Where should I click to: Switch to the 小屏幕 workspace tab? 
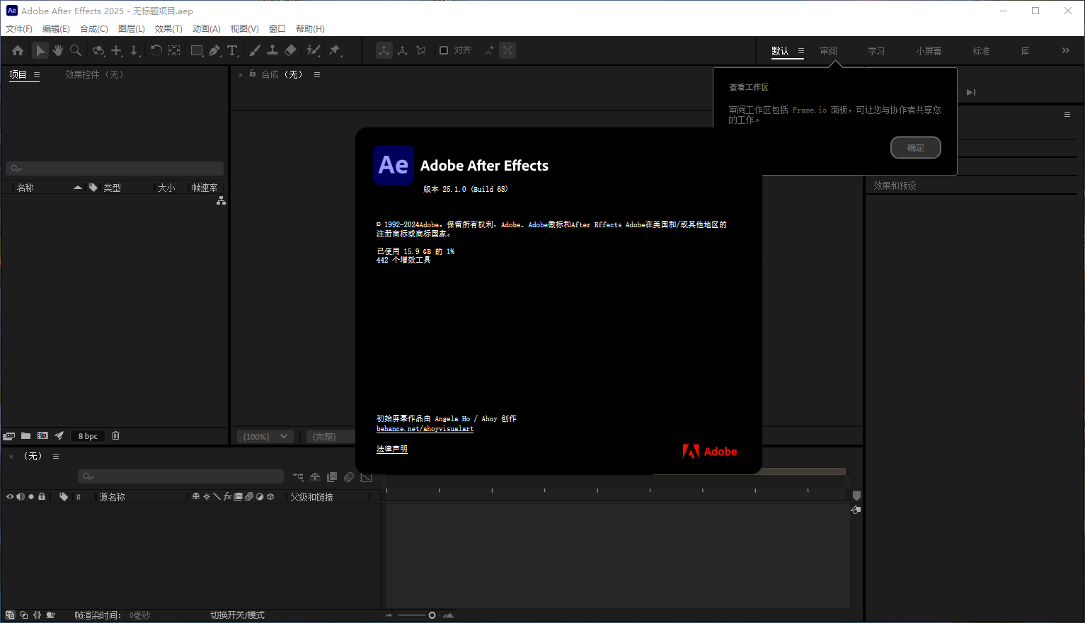929,51
